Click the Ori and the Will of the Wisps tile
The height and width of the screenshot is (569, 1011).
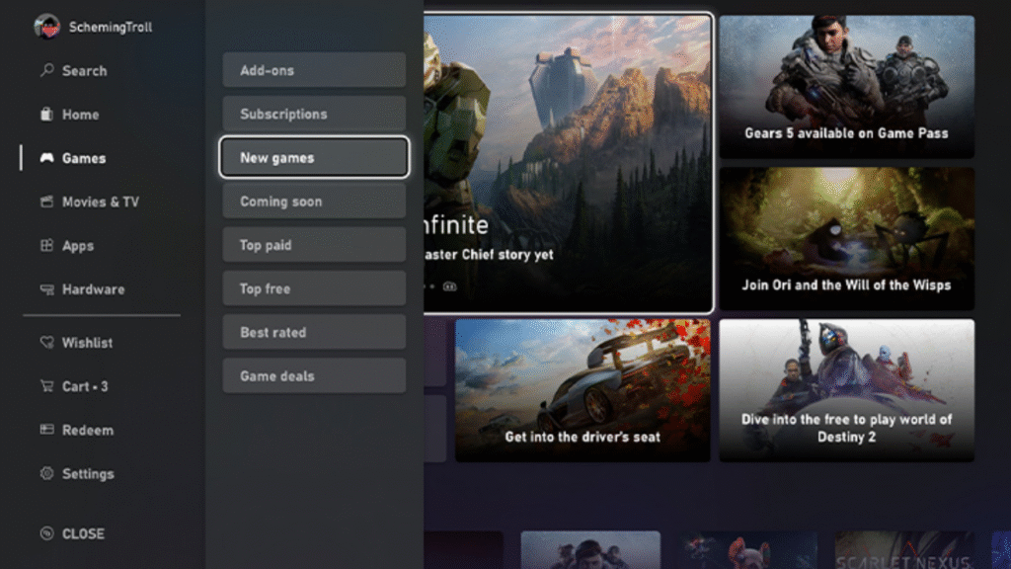click(x=846, y=238)
